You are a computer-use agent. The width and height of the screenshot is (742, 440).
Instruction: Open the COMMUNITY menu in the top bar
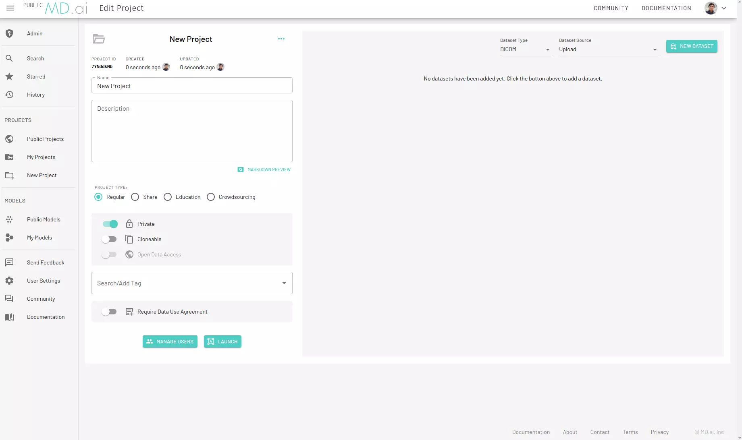click(x=611, y=8)
